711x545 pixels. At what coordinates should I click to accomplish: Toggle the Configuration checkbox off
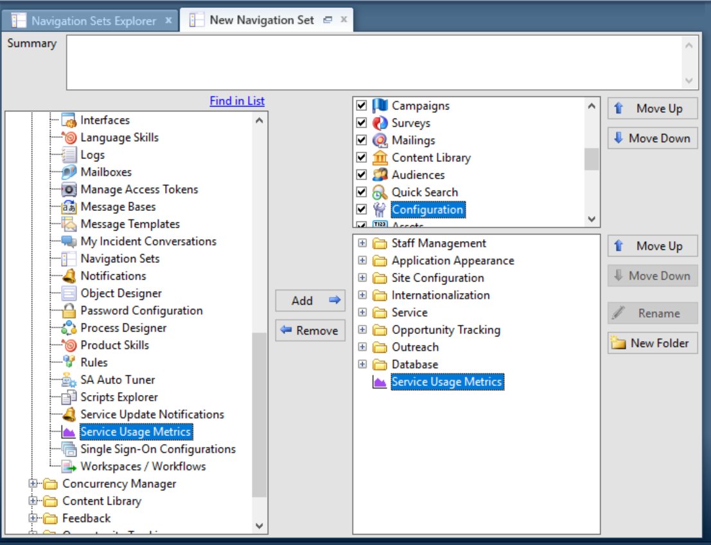(361, 208)
